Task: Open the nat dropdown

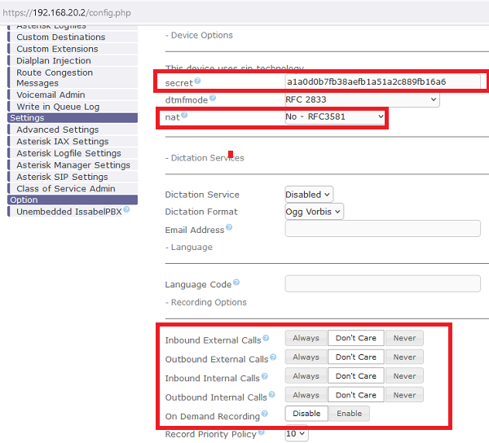Action: 334,117
